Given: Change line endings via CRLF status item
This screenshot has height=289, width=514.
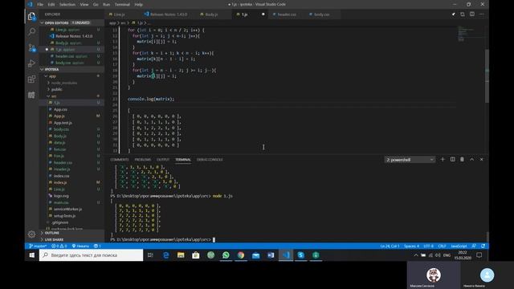Looking at the screenshot, I should click(443, 246).
